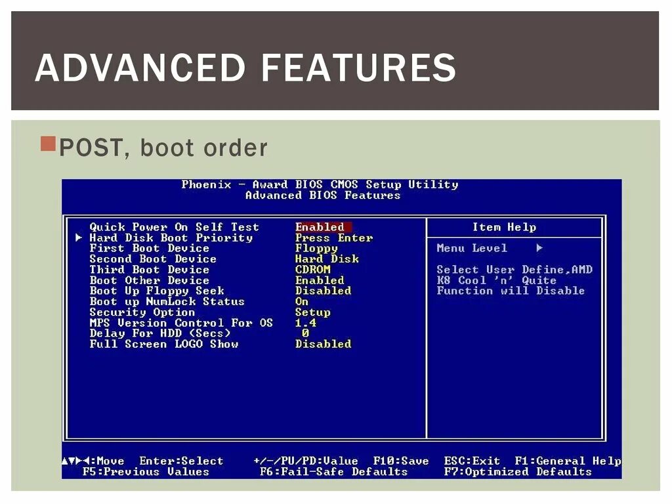Select Boot up NumLock Status label

[x=167, y=301]
